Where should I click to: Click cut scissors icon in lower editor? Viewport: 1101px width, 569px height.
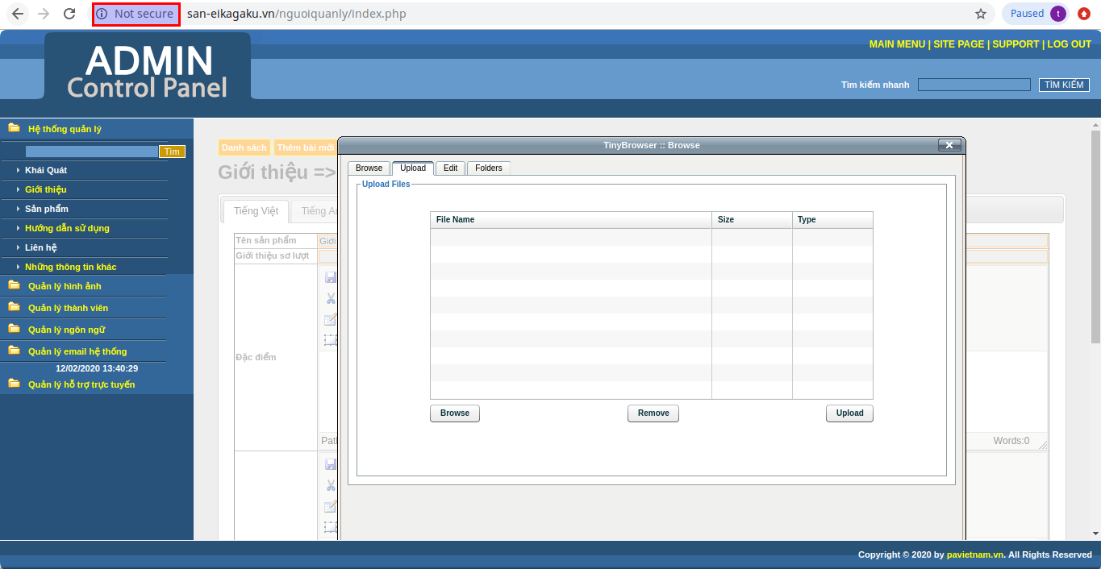tap(331, 485)
